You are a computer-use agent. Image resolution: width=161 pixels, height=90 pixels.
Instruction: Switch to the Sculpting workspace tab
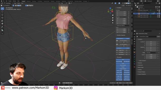point(34,1)
